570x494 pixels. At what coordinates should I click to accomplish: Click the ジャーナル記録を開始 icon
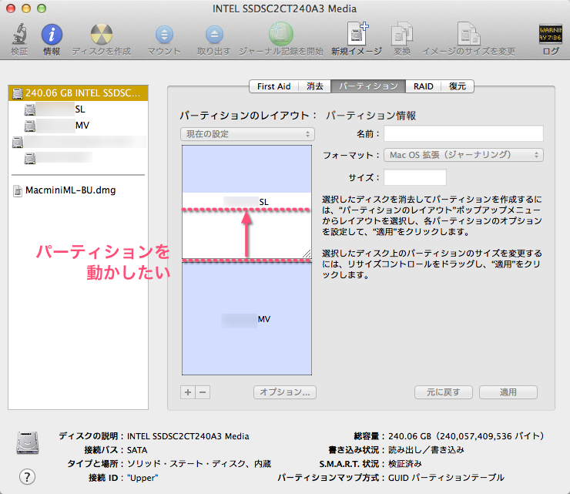coord(281,34)
